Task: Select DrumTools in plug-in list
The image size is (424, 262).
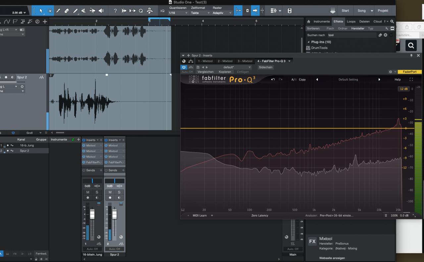Action: point(319,48)
